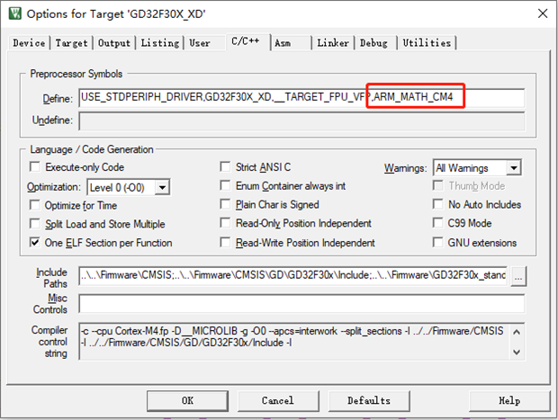
Task: Enable No Auto Includes checkbox
Action: pyautogui.click(x=437, y=204)
